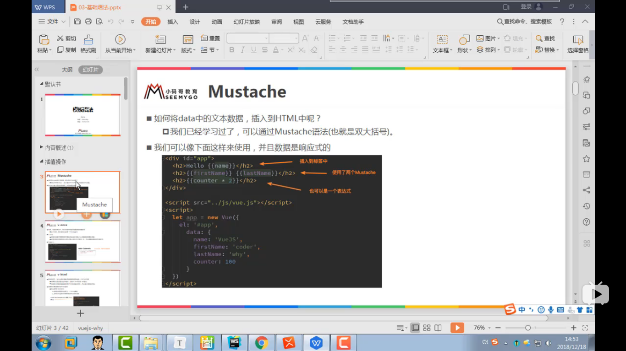Image resolution: width=626 pixels, height=351 pixels.
Task: Open the font size combo box
Action: coord(284,38)
